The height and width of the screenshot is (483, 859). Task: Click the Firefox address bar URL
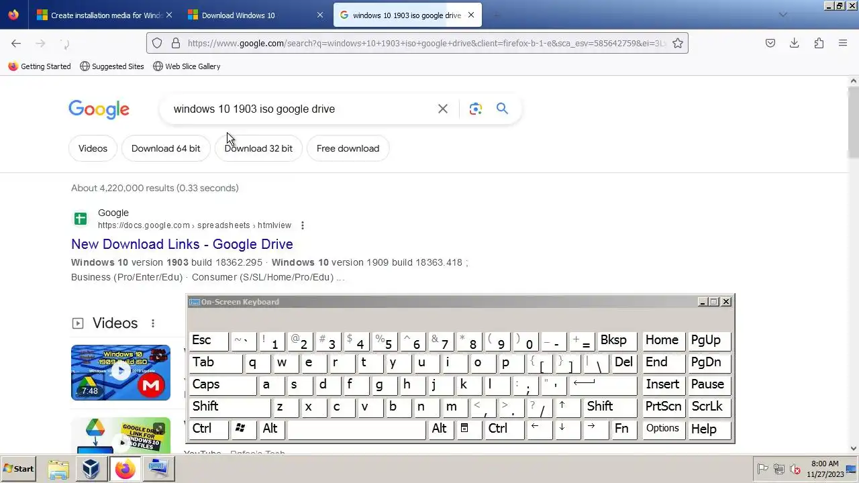(x=426, y=43)
